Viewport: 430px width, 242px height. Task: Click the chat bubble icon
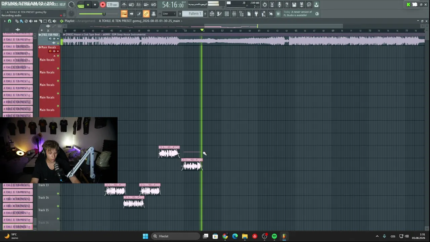pos(309,5)
